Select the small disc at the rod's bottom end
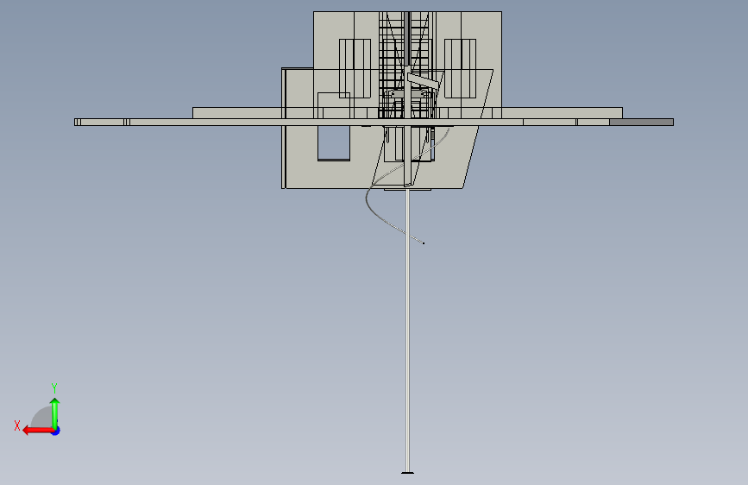This screenshot has width=748, height=485. [407, 473]
